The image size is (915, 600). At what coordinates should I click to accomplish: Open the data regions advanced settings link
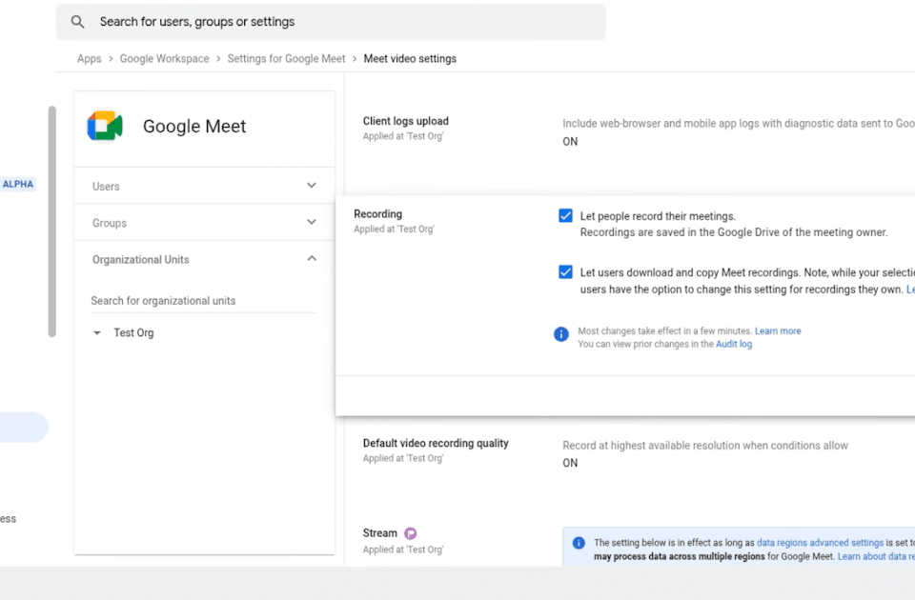[x=820, y=543]
